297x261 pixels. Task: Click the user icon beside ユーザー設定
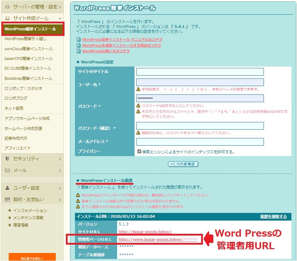pyautogui.click(x=7, y=188)
